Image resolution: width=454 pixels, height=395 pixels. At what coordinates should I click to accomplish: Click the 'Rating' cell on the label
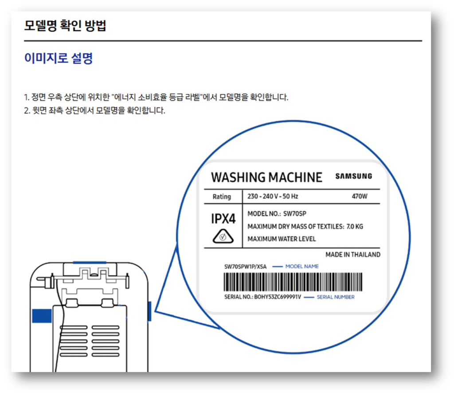222,197
